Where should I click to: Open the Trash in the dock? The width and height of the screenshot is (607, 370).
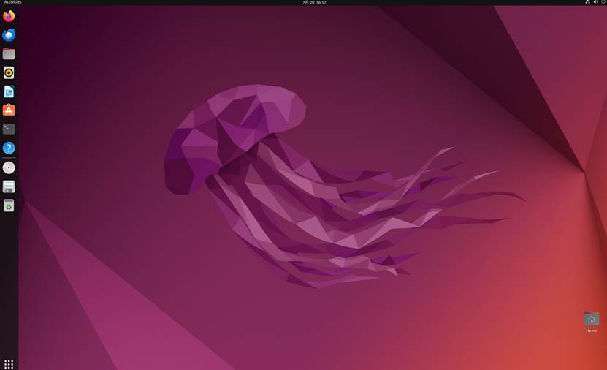coord(9,205)
